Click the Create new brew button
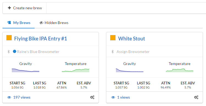This screenshot has width=206, height=106. 24,8
